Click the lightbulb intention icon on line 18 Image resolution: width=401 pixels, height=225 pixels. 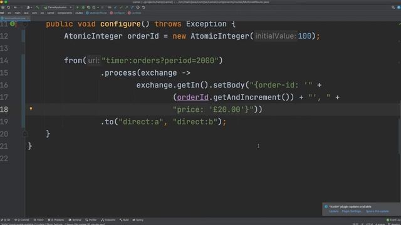pos(31,109)
